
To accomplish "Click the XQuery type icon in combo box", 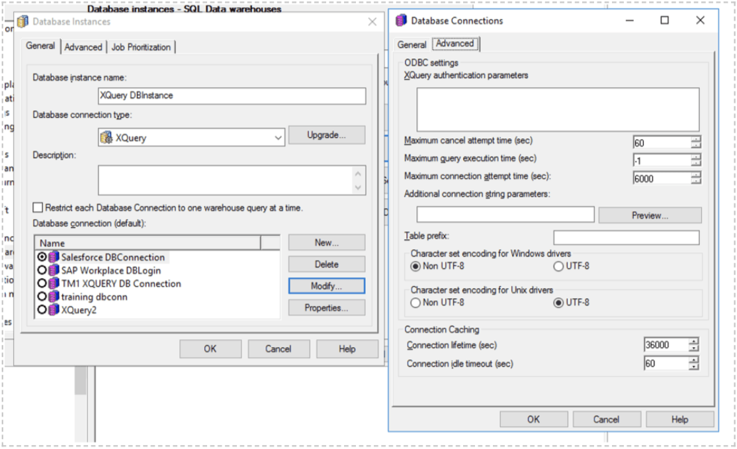I will pyautogui.click(x=107, y=138).
